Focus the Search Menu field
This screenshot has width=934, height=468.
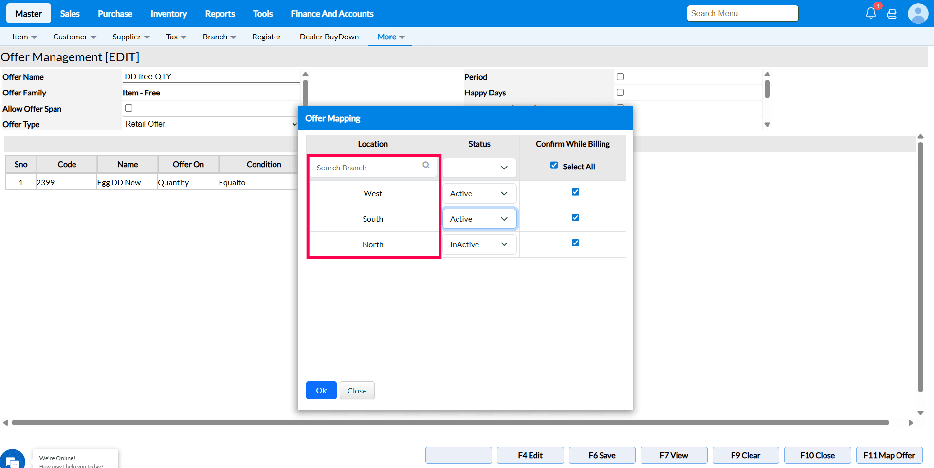click(743, 14)
